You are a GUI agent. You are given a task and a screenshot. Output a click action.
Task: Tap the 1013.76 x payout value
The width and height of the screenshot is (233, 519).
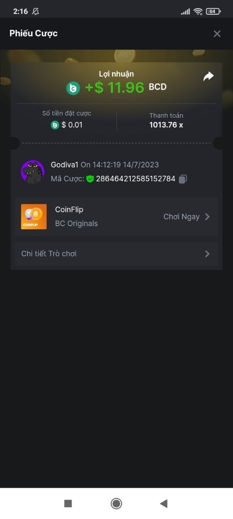coord(166,125)
